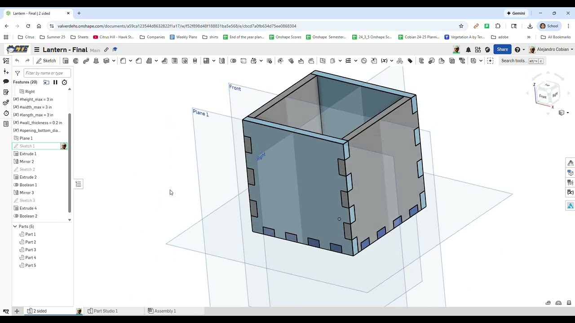The height and width of the screenshot is (323, 575).
Task: Collapse the Parts (5) list
Action: [15, 227]
